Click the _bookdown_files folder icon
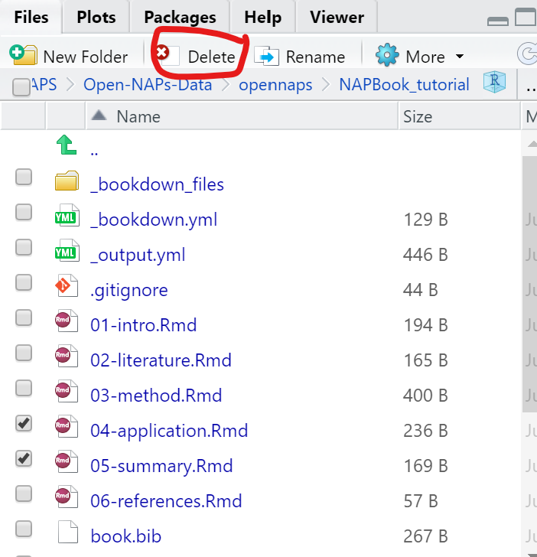 [67, 184]
